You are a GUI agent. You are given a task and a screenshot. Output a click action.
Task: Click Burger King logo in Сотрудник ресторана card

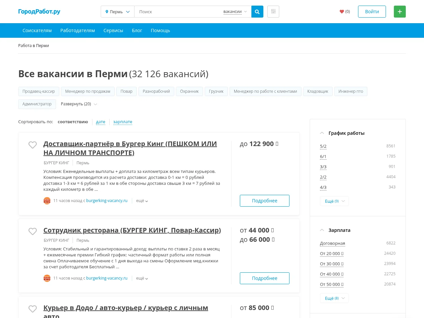coord(47,278)
